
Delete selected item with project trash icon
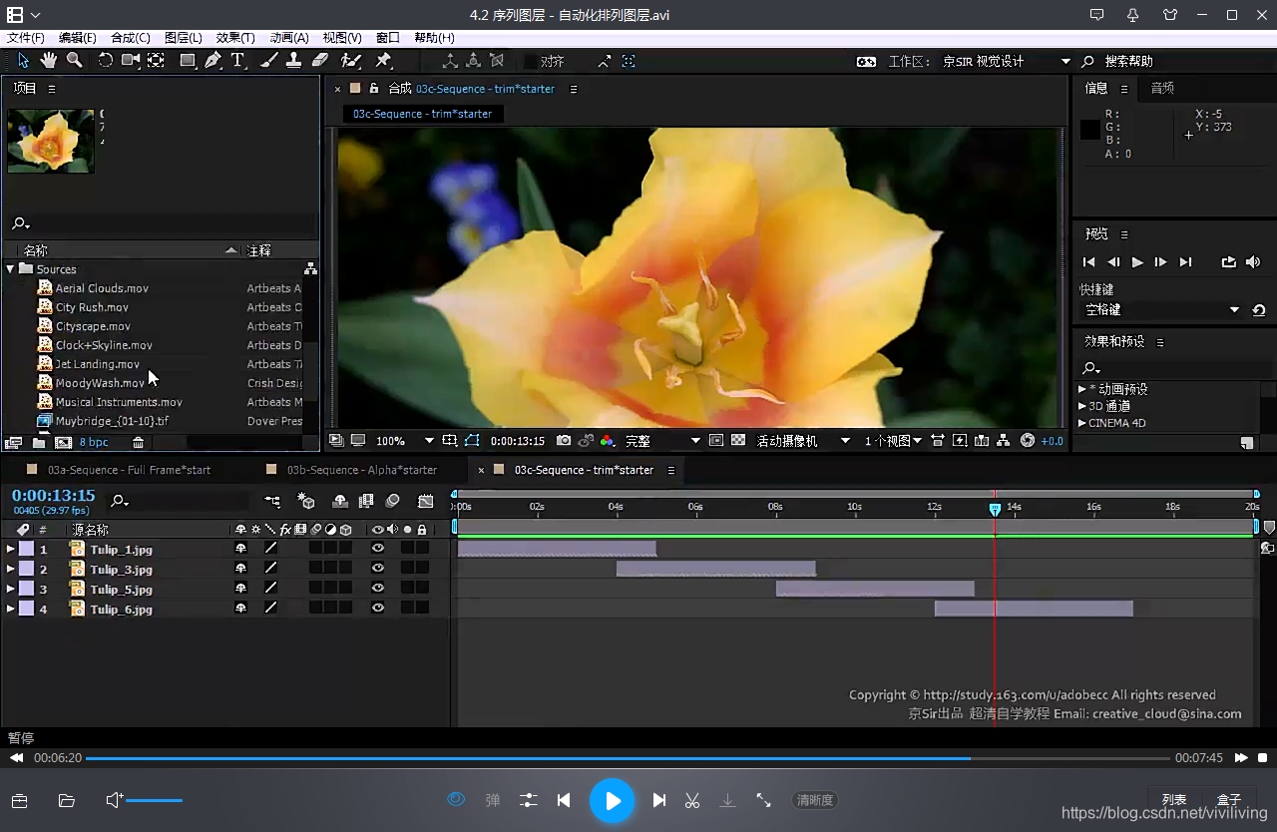point(138,442)
